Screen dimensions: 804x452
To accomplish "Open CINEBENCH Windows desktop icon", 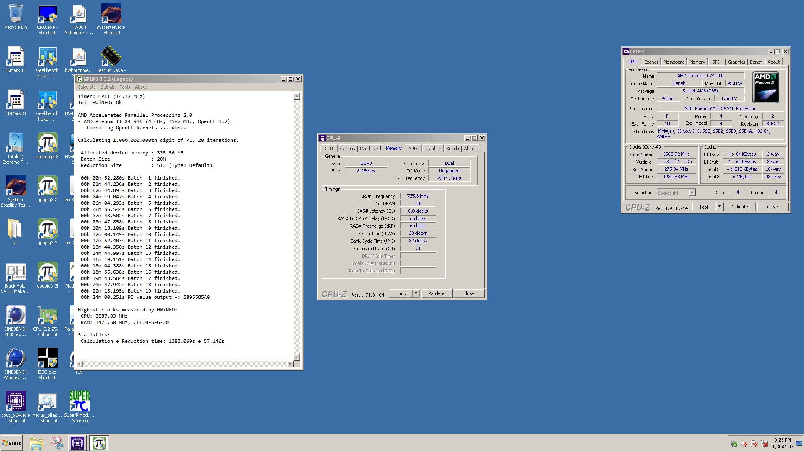I will point(15,364).
